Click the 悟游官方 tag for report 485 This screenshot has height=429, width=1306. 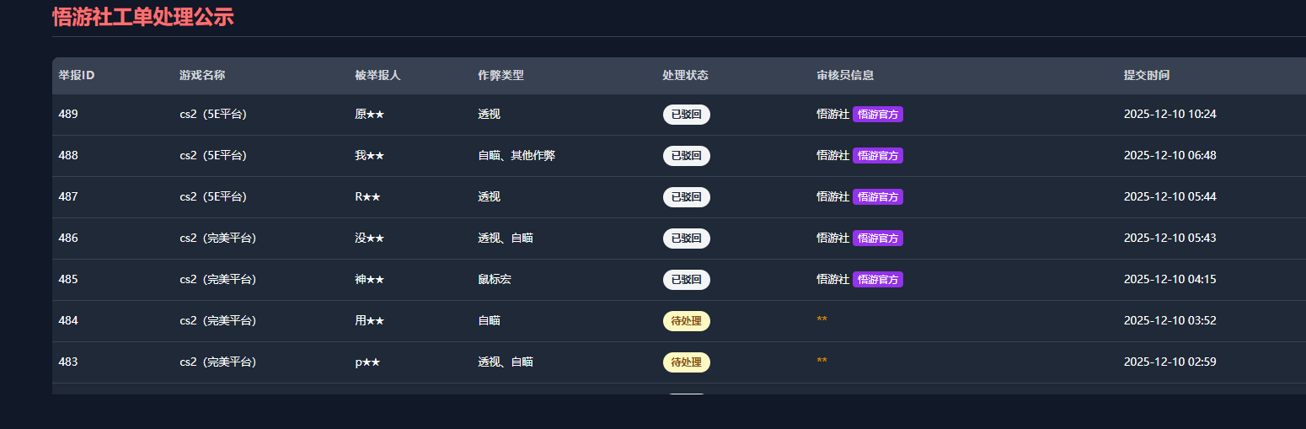(x=877, y=280)
